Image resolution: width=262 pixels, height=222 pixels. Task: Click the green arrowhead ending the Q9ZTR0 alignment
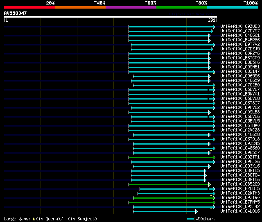tap(214, 198)
